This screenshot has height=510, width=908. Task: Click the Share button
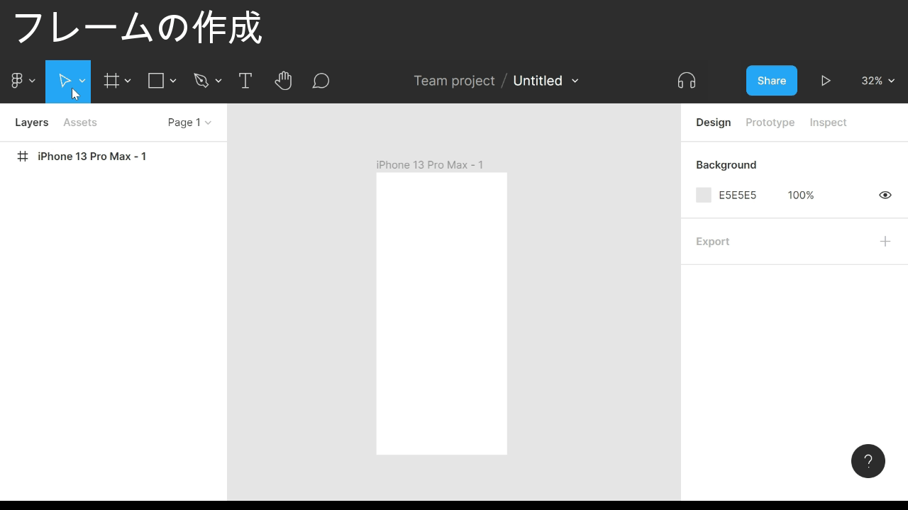click(772, 81)
